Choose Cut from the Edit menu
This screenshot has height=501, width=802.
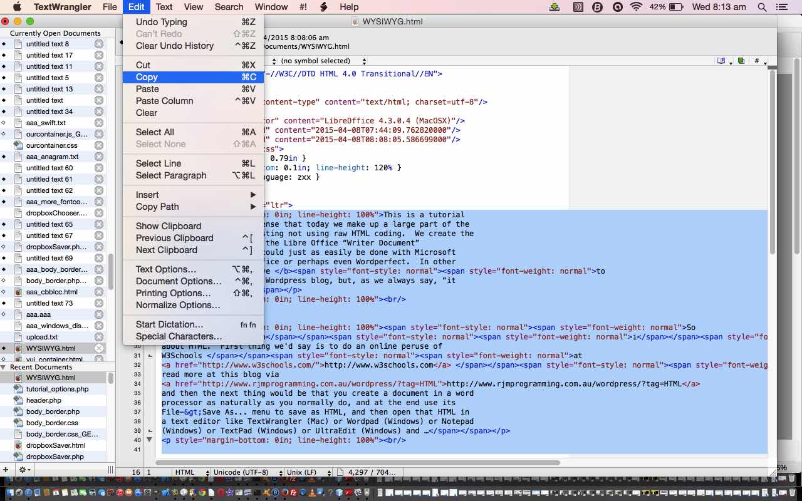pyautogui.click(x=193, y=65)
